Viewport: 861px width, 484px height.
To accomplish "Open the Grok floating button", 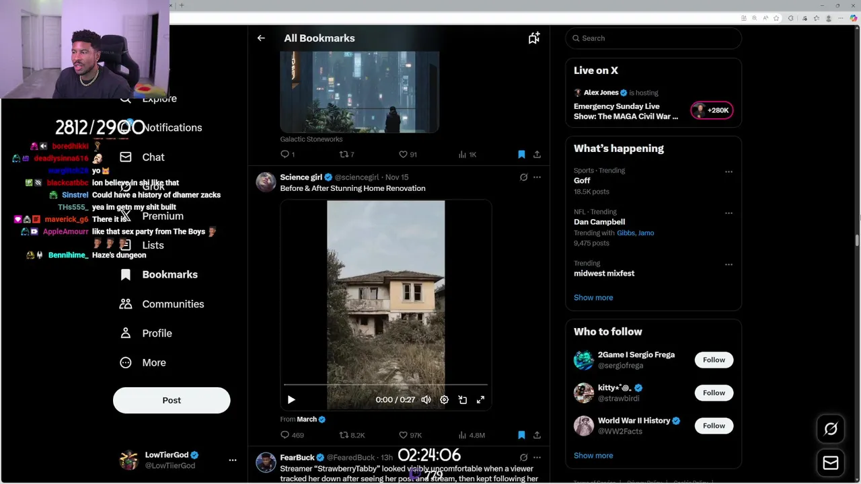I will (x=831, y=429).
